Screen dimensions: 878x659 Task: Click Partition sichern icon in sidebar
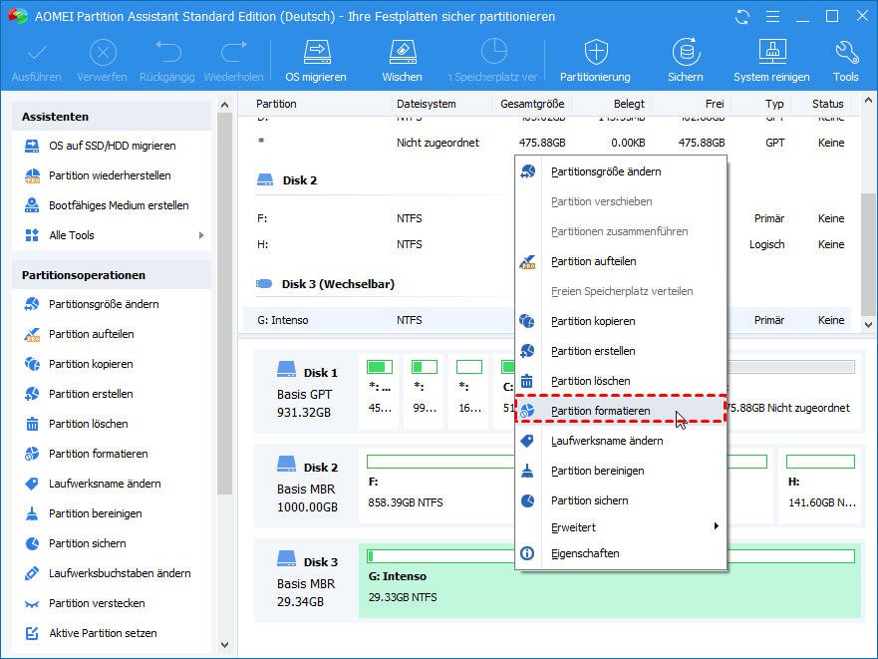pyautogui.click(x=32, y=543)
